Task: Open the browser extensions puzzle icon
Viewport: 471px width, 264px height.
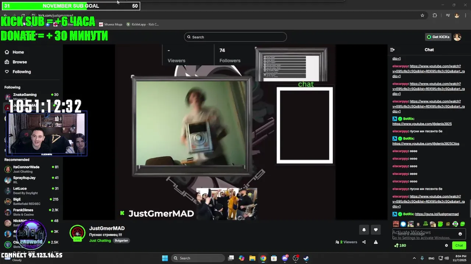Action: click(x=435, y=15)
